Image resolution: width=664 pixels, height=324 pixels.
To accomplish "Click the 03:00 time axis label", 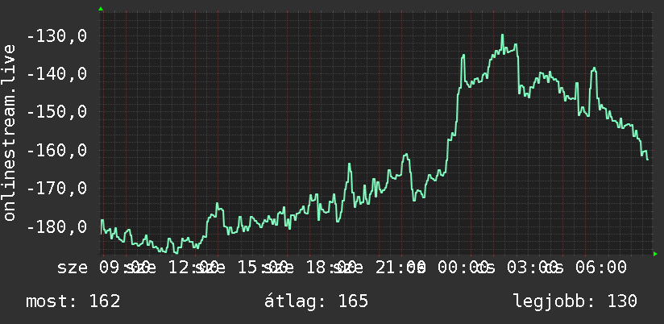I will click(533, 268).
